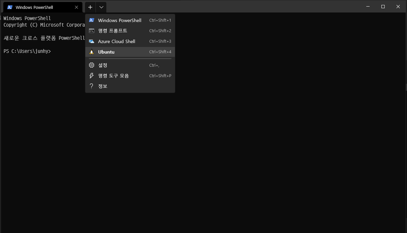Click the Copyright (C) Microsoft line
Screen dimensions: 407x233
click(x=44, y=25)
